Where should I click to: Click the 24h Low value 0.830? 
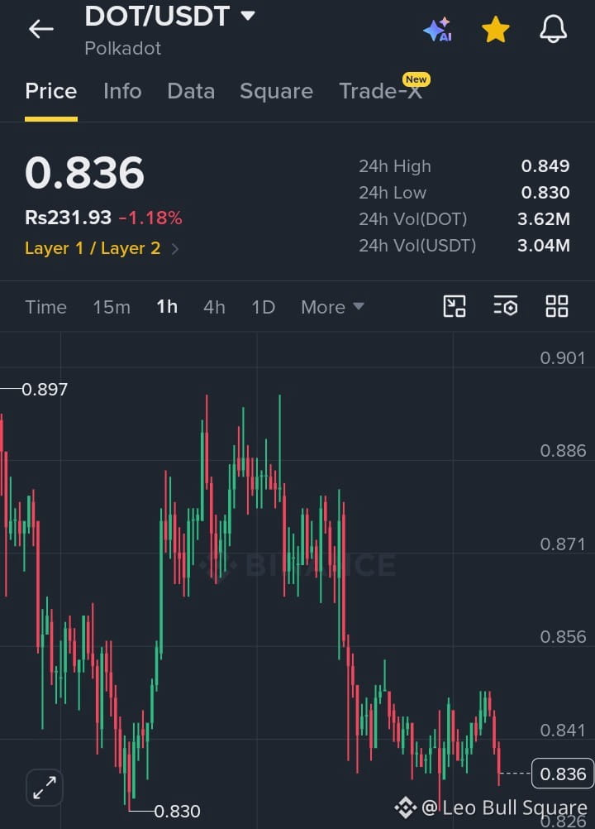[545, 193]
